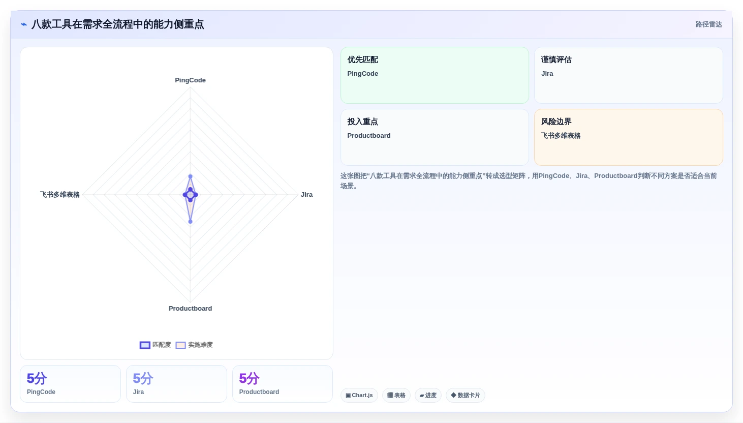
Task: Select the 数据卡片 tag chip
Action: tap(466, 395)
